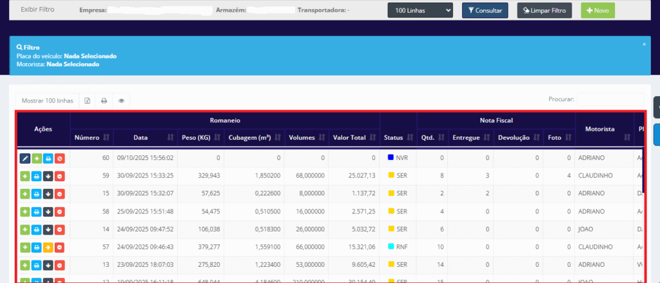This screenshot has height=283, width=660.
Task: Open the Mostrar 100 linhas selector
Action: 48,101
